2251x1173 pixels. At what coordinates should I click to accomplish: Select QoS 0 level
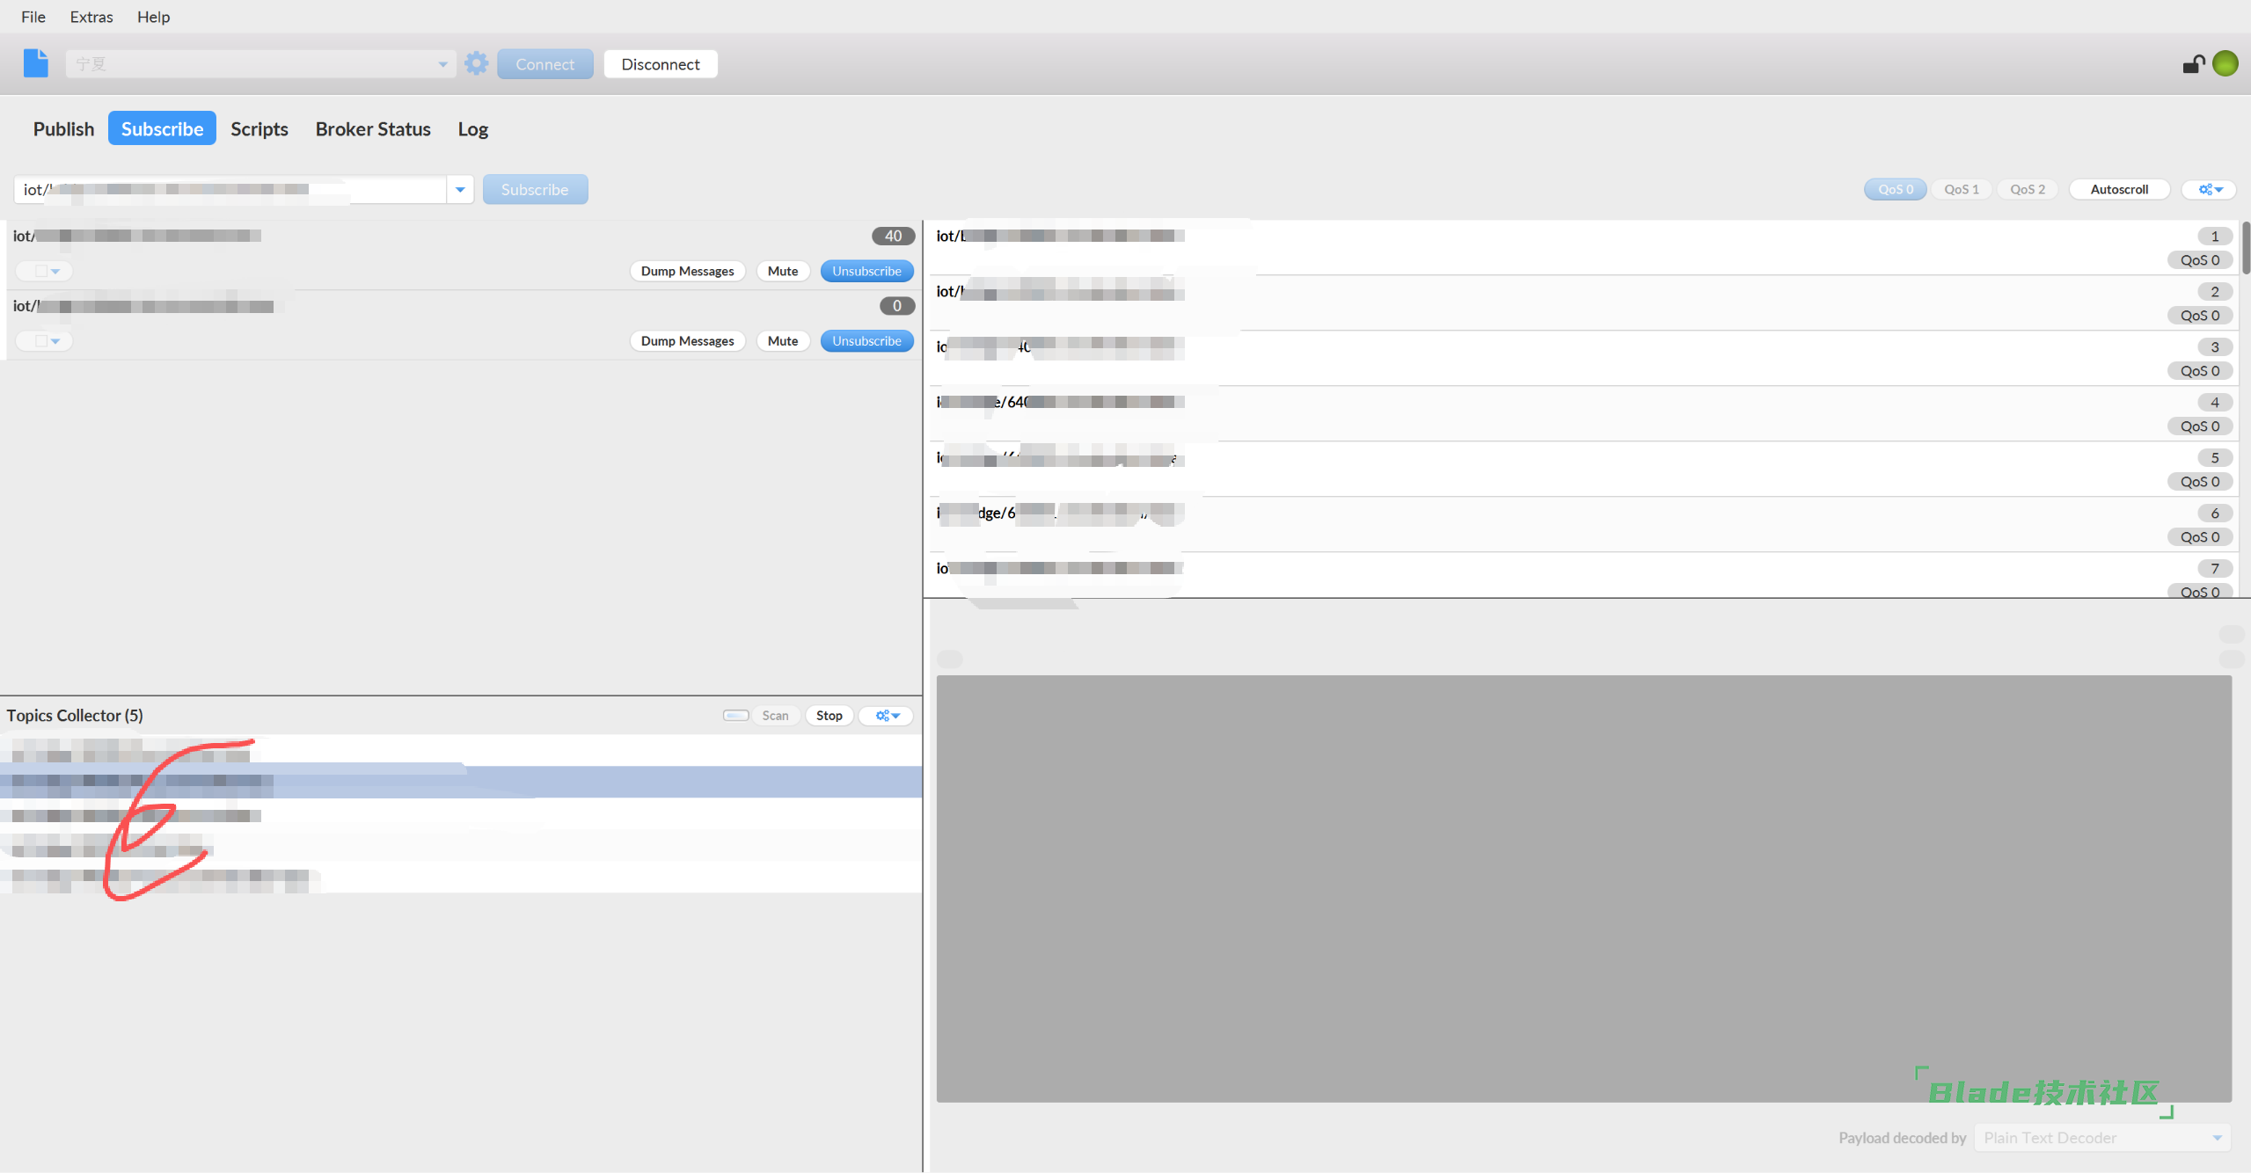(1895, 189)
